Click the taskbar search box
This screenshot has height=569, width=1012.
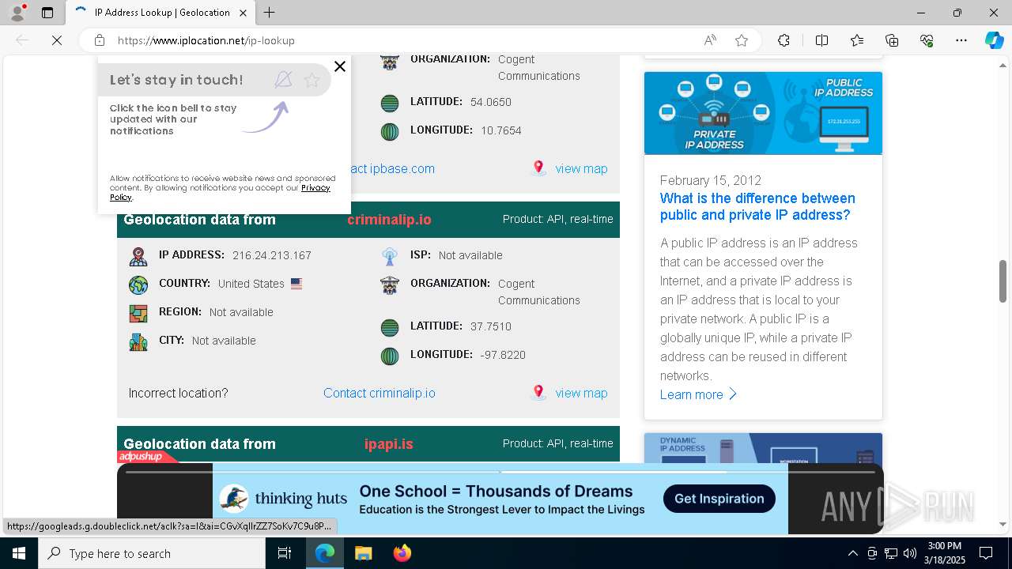click(152, 553)
